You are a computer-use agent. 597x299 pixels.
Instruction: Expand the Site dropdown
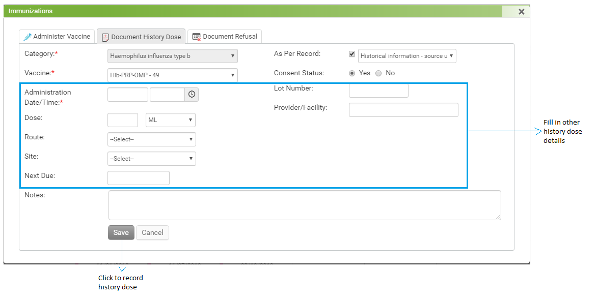coord(151,159)
